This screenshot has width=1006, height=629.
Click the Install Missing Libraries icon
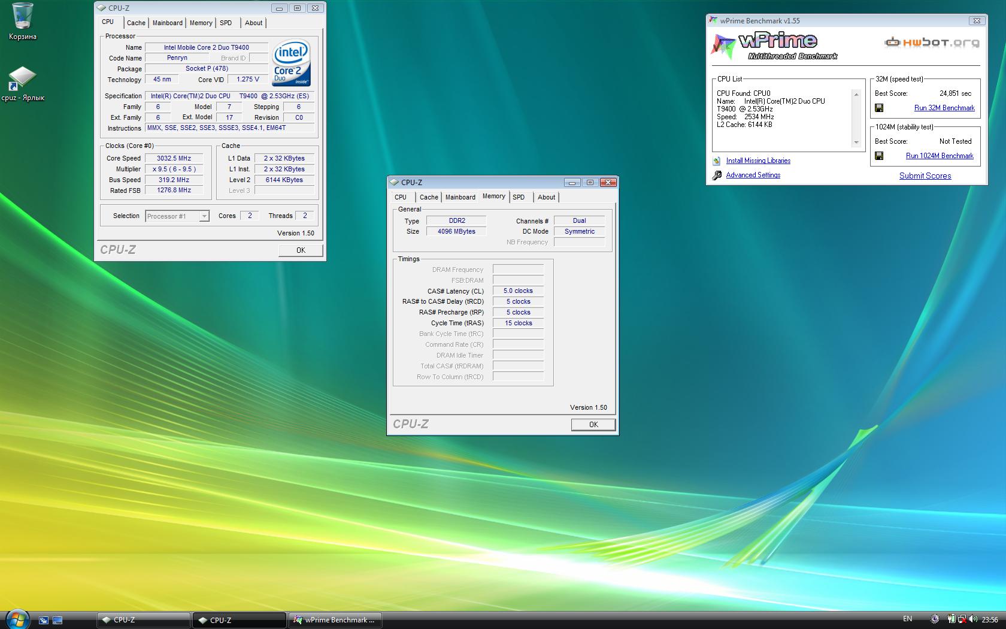[x=717, y=161]
